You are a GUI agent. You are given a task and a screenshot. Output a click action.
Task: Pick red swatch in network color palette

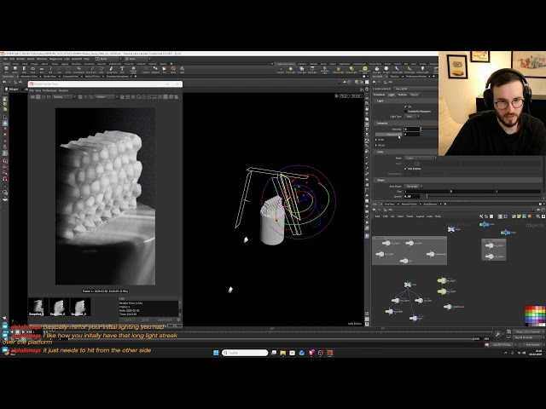tap(527, 308)
